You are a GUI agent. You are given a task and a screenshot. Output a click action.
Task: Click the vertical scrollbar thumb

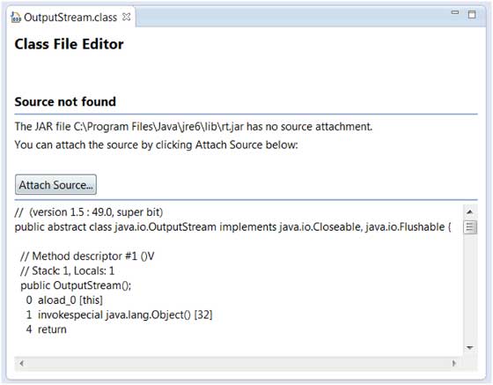[470, 227]
